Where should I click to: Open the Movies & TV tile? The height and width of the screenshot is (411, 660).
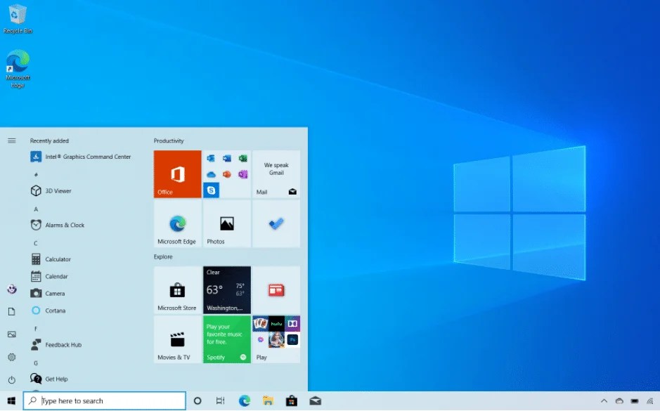point(177,339)
